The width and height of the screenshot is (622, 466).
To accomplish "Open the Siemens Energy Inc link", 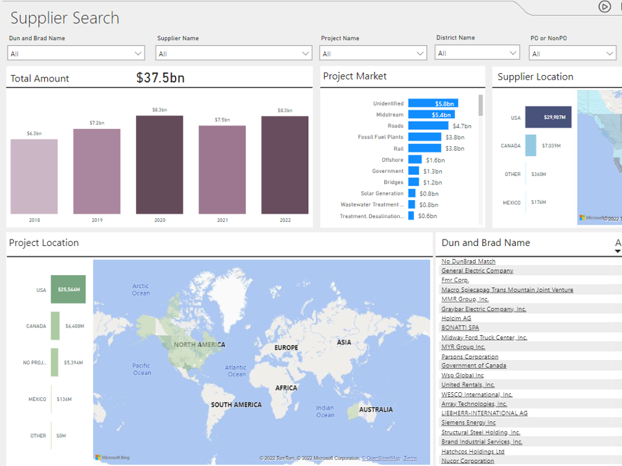I will pos(468,423).
